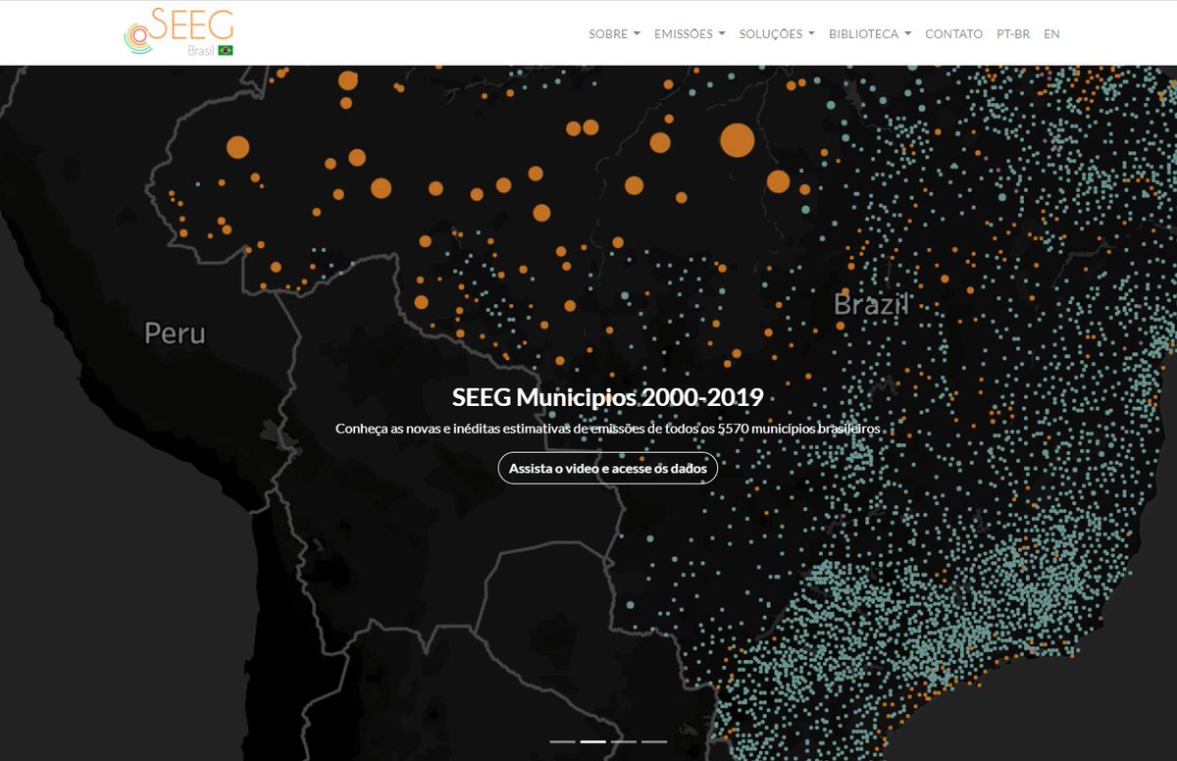Image resolution: width=1177 pixels, height=761 pixels.
Task: Open the SOBRE dropdown menu
Action: pos(613,33)
